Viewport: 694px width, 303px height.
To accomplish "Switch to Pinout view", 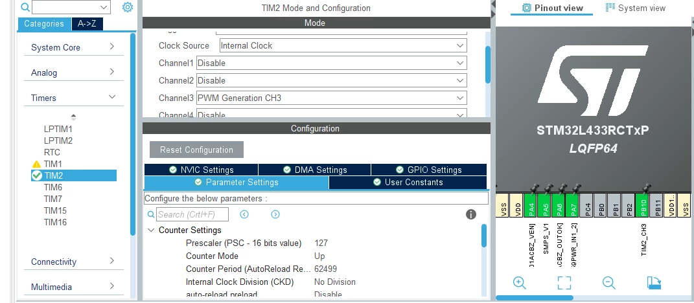I will click(x=552, y=8).
